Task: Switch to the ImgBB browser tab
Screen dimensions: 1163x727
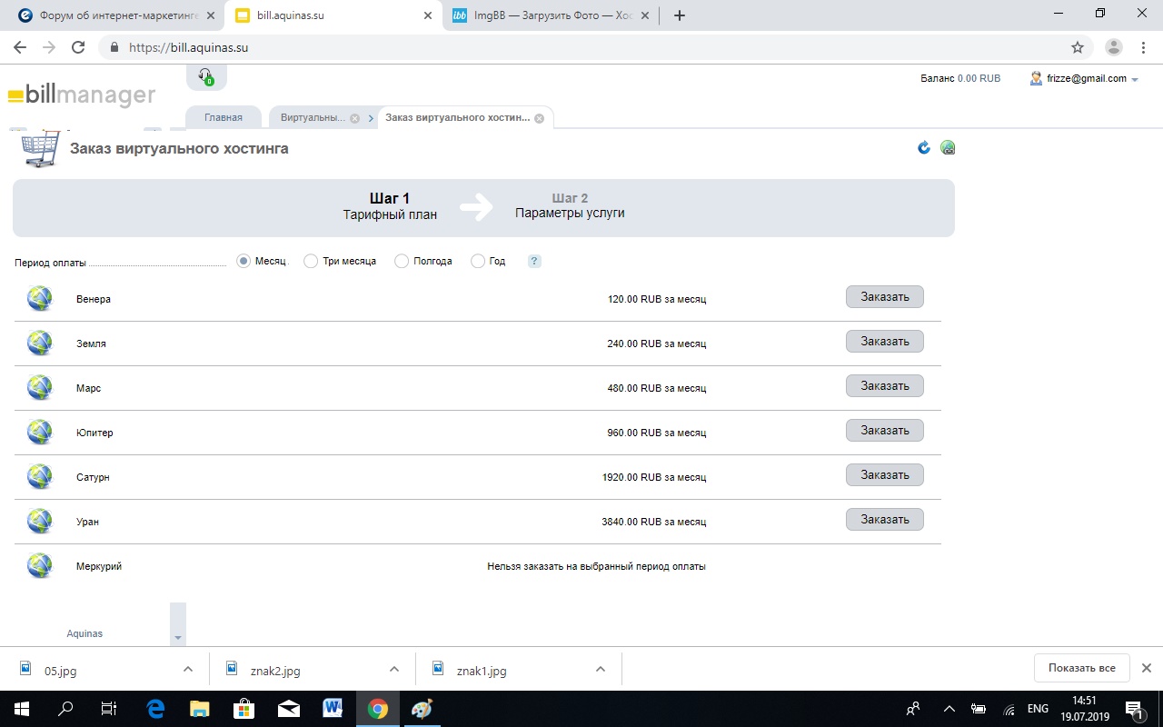Action: coord(551,15)
